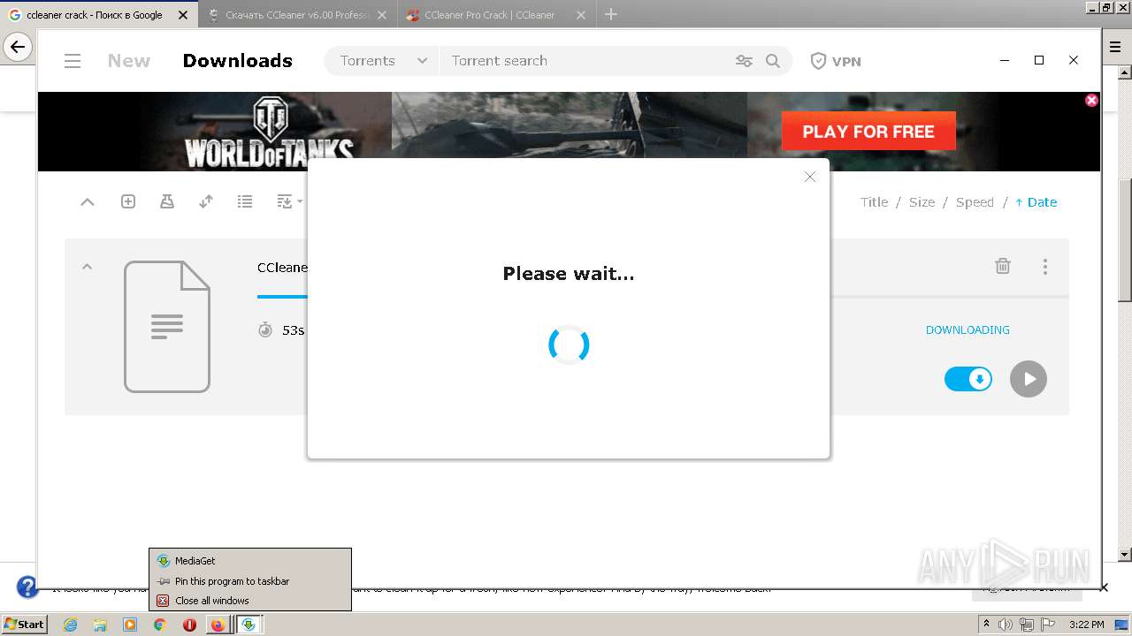Click the list view toolbar icon
This screenshot has height=636, width=1132.
tap(245, 202)
